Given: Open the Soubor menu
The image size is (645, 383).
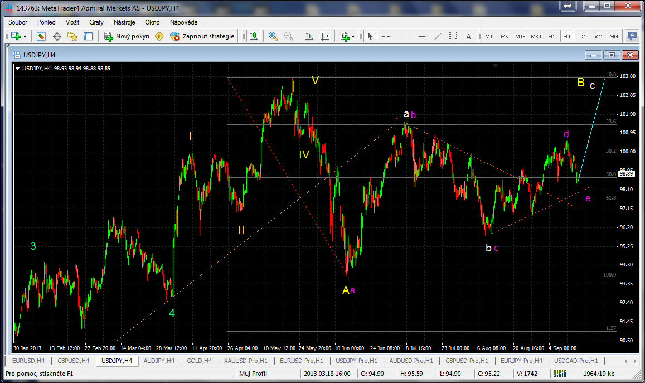Looking at the screenshot, I should (18, 22).
